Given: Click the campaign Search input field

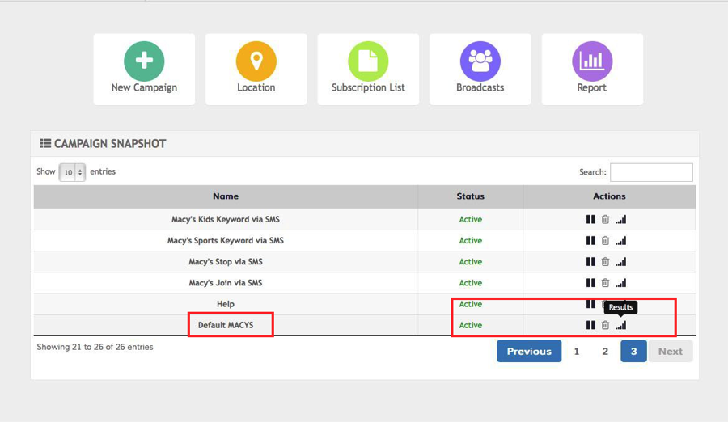Looking at the screenshot, I should pyautogui.click(x=651, y=172).
